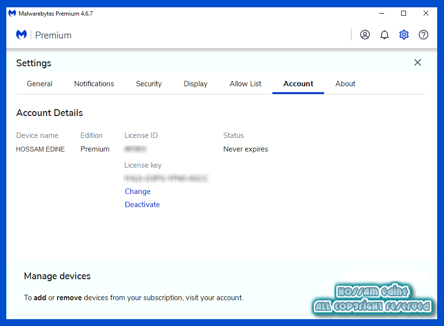Image resolution: width=444 pixels, height=326 pixels.
Task: Click the Malwarebytes title bar app icon
Action: pos(12,13)
